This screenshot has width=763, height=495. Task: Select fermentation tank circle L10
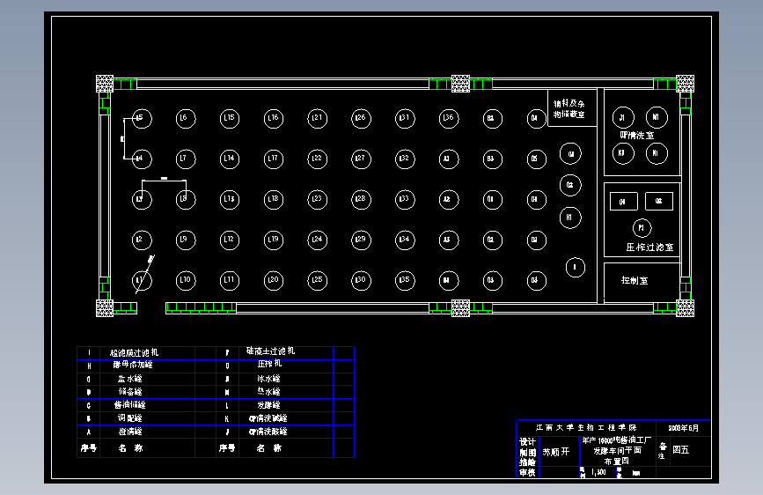pyautogui.click(x=186, y=280)
